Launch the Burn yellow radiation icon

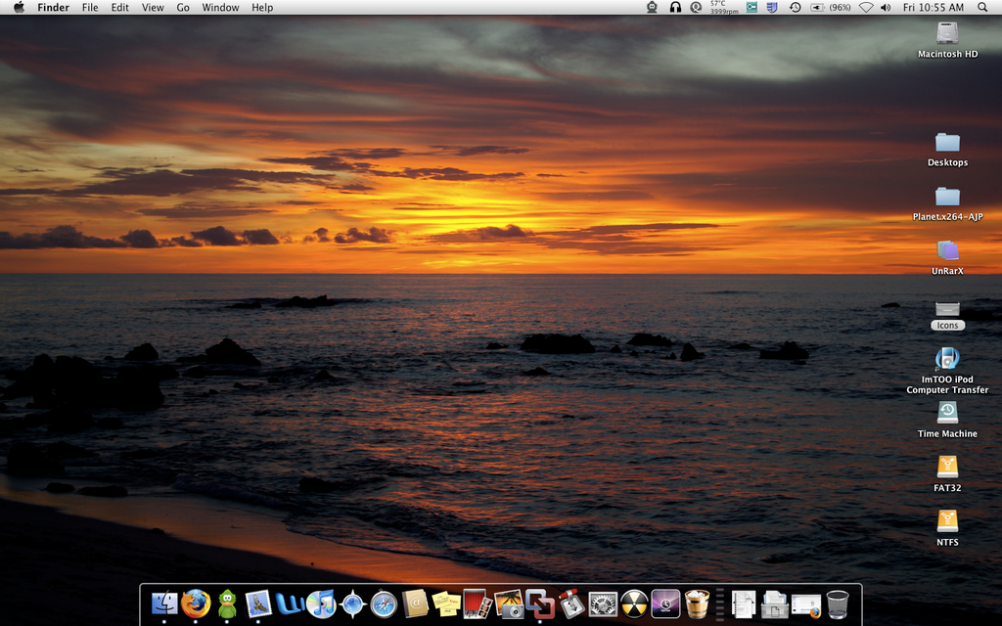click(x=634, y=604)
